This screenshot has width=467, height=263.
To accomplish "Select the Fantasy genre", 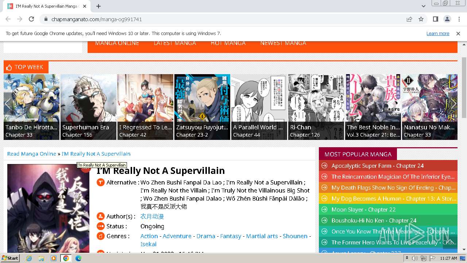I will (x=231, y=236).
